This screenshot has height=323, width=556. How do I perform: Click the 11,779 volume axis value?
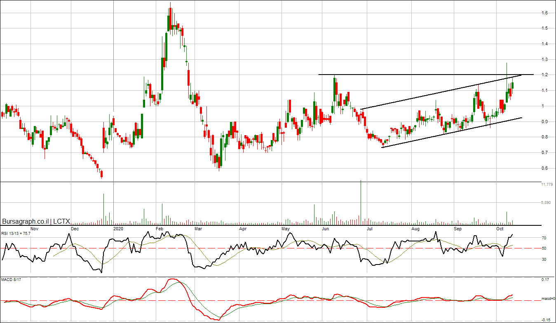547,185
